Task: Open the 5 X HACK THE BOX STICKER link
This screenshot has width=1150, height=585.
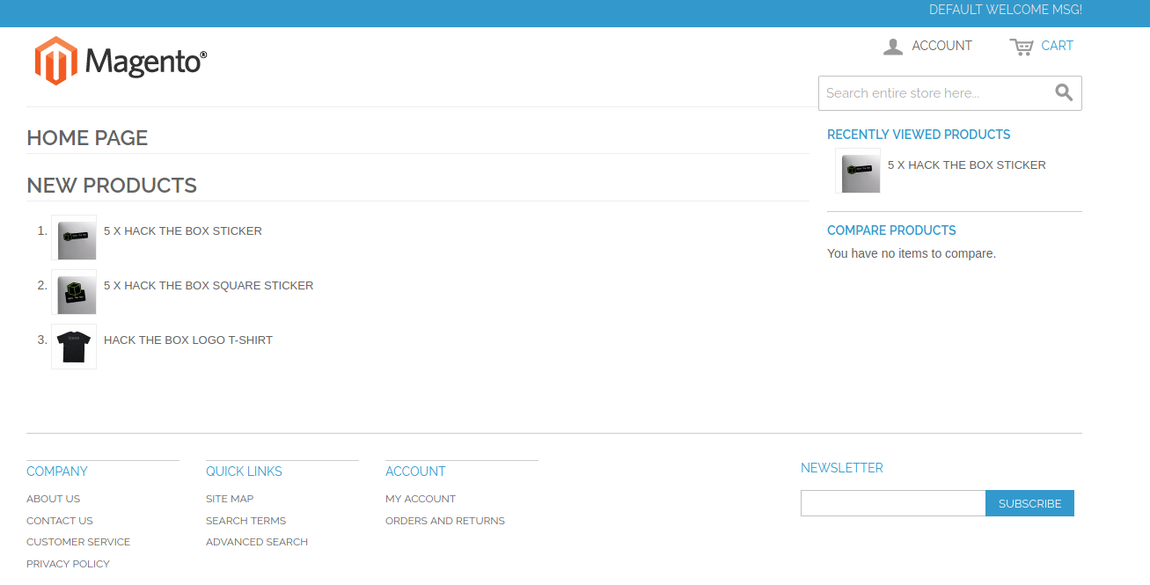Action: (x=182, y=230)
